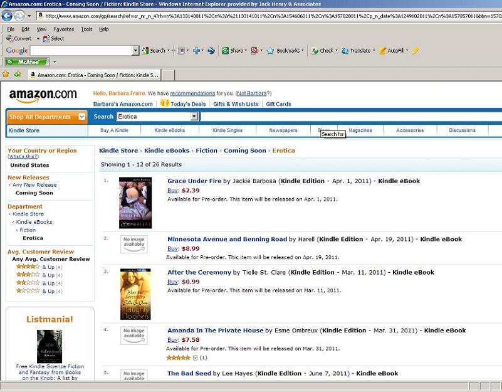Click the Favorites star icon

(6, 75)
